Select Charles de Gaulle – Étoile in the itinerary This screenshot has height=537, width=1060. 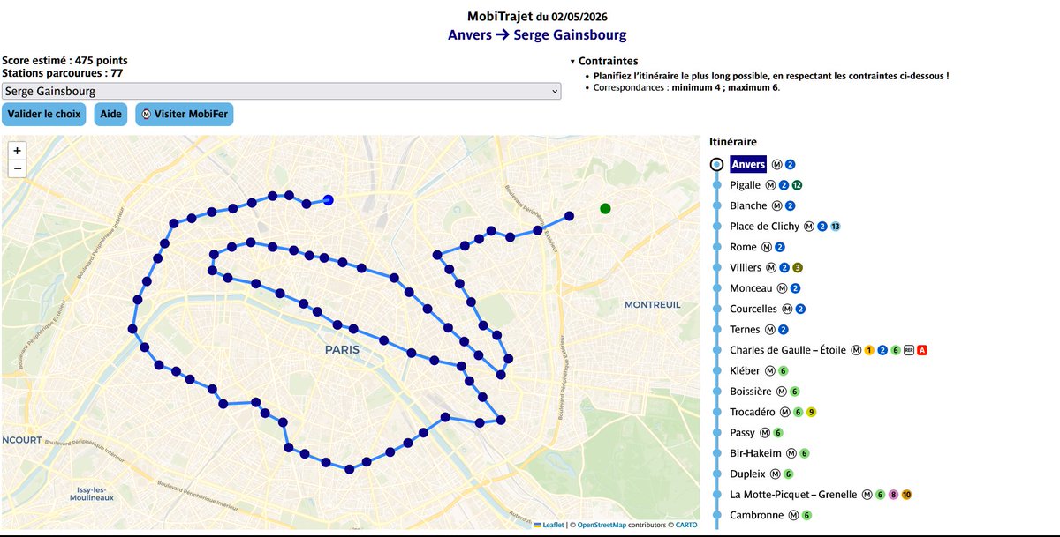coord(789,350)
